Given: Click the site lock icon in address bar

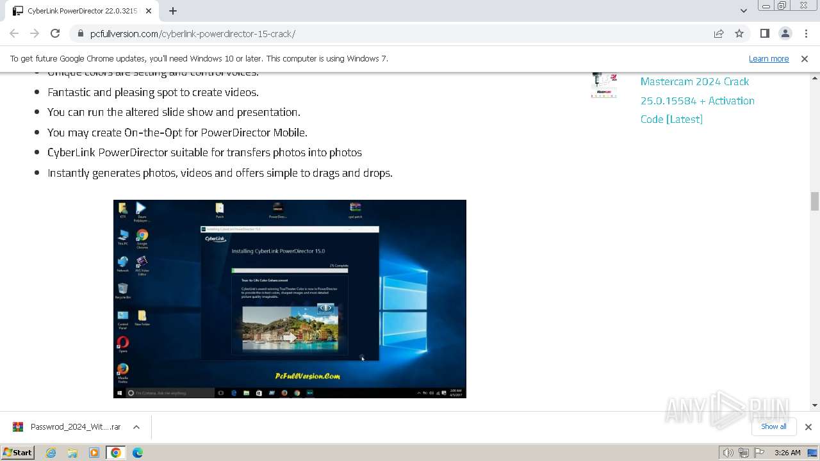Looking at the screenshot, I should (x=80, y=34).
